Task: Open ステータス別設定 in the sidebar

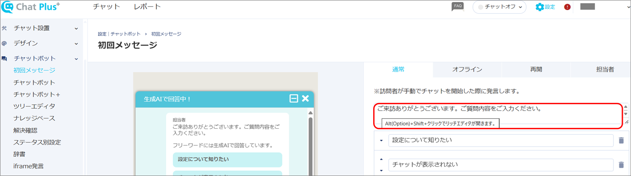Action: click(37, 142)
